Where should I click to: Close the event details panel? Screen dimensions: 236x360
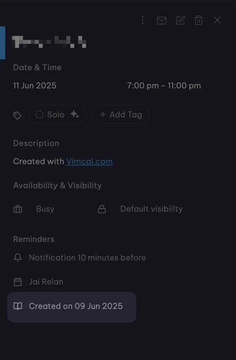(x=217, y=20)
